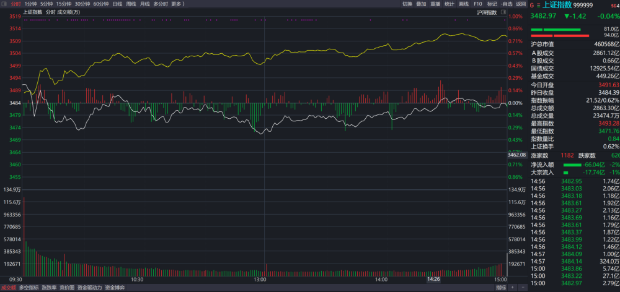
Task: Click the green 净流入额 bar
Action: pos(572,165)
